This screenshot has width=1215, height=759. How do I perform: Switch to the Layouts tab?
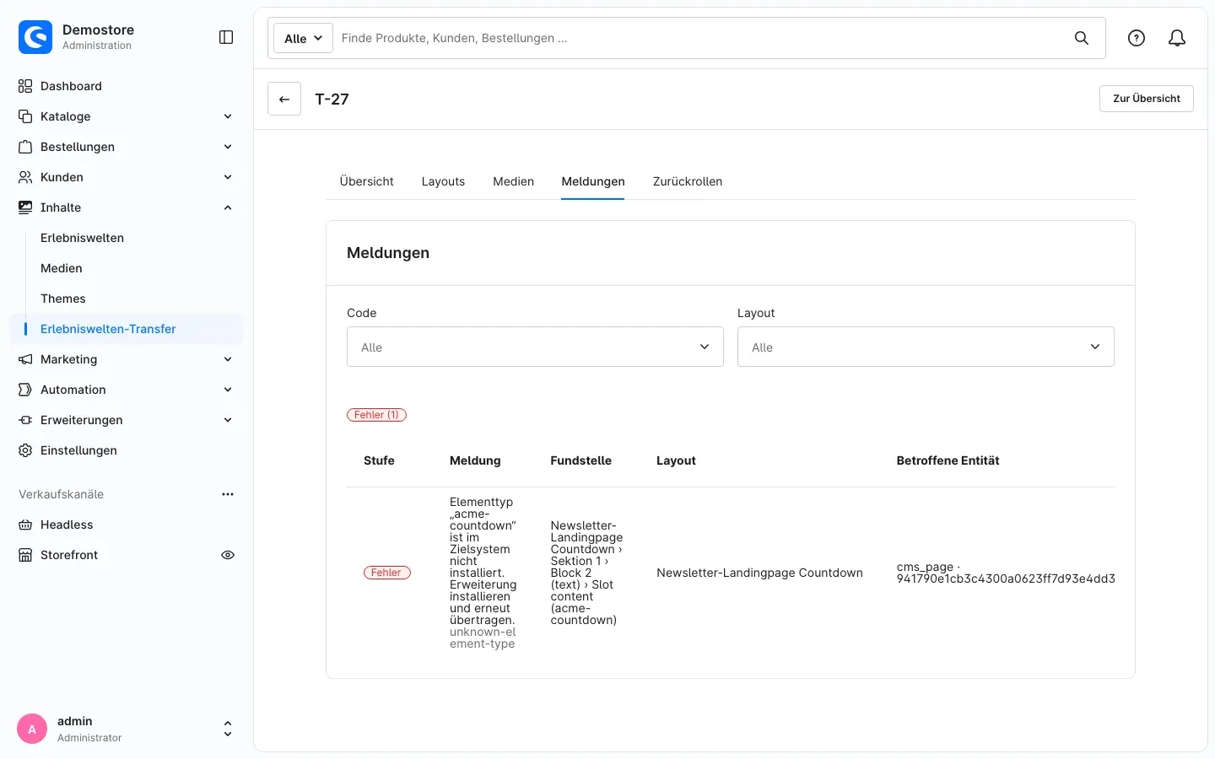point(443,181)
